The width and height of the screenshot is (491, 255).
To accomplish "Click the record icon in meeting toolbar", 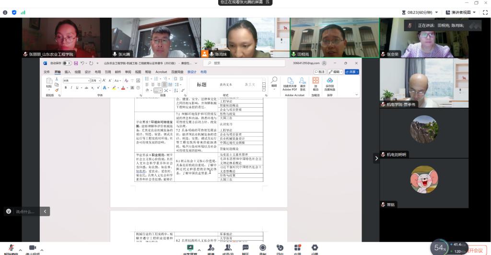I will (x=263, y=248).
